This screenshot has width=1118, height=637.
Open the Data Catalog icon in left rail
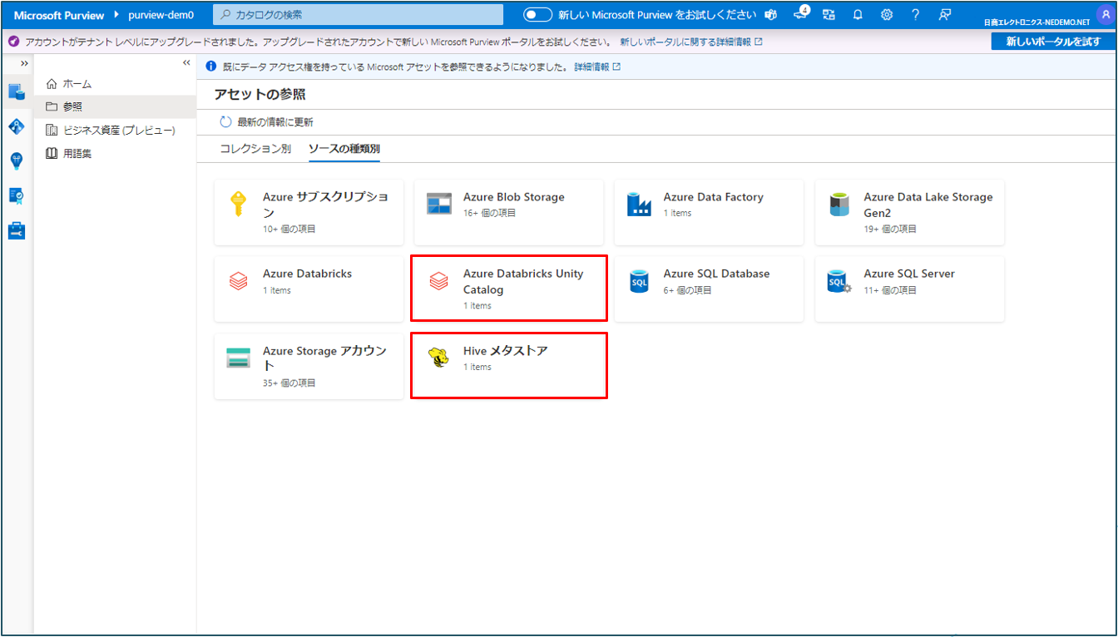pyautogui.click(x=17, y=91)
